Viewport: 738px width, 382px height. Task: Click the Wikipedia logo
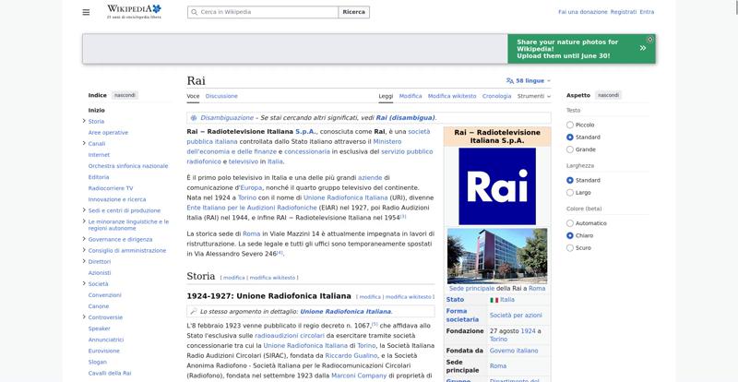[134, 12]
